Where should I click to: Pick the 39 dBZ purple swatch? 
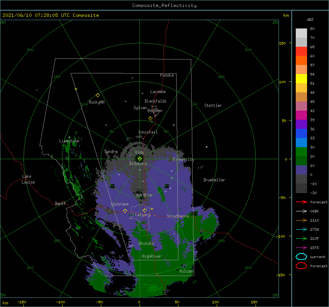(x=301, y=124)
